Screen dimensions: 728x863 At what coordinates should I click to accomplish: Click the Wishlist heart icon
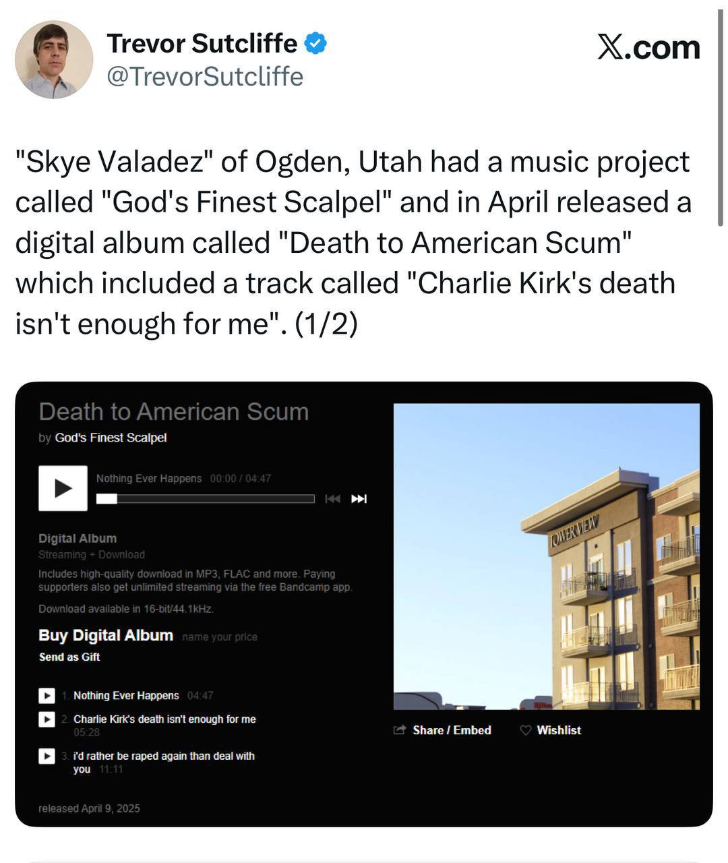[526, 730]
